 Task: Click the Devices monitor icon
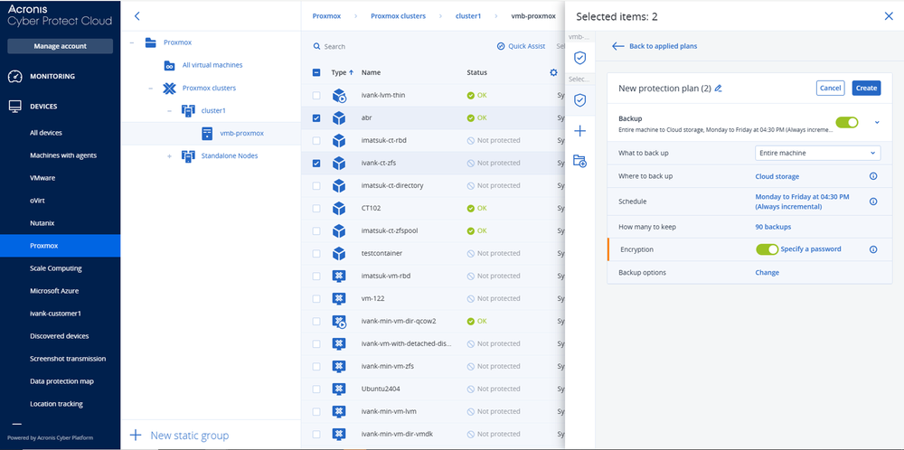tap(15, 107)
